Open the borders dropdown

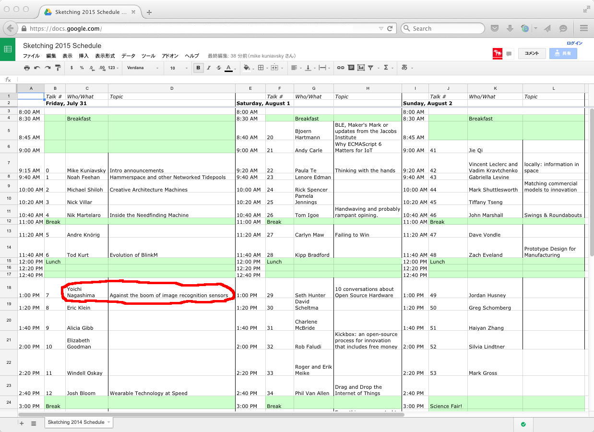point(262,68)
